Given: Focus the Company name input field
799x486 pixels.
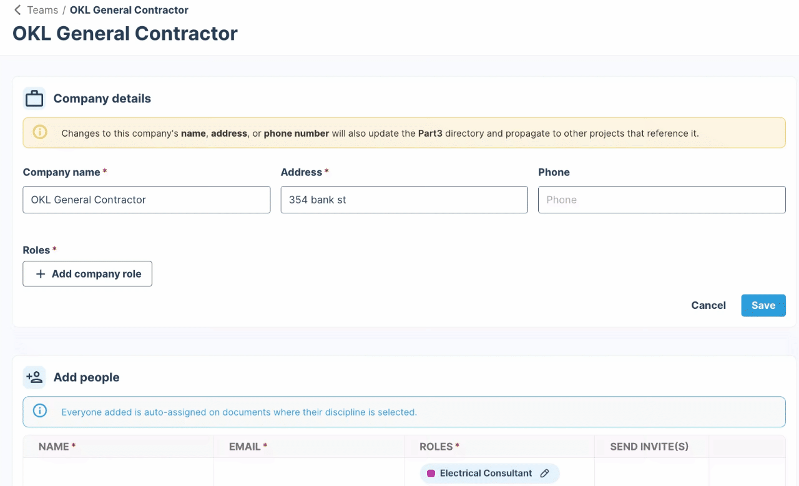Looking at the screenshot, I should point(147,200).
